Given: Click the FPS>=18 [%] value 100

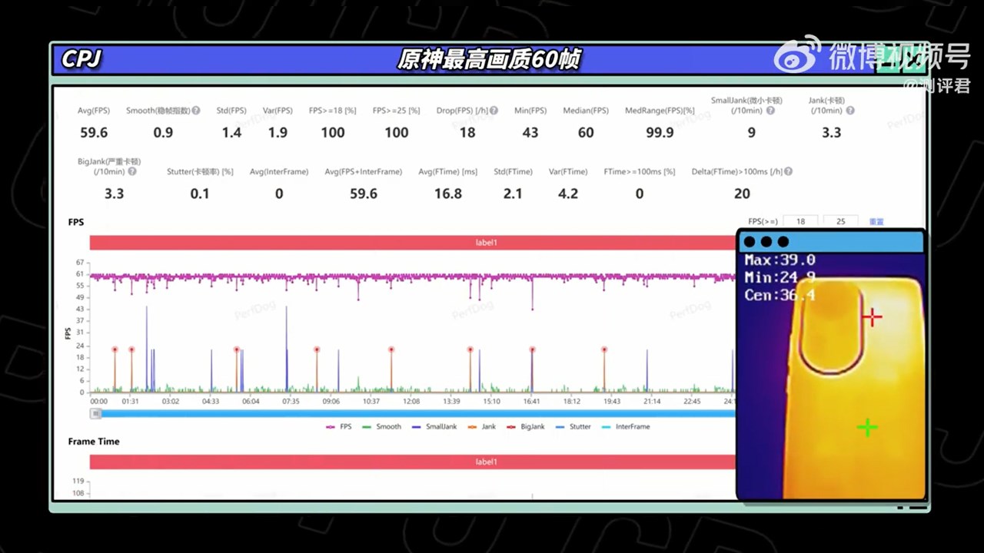Looking at the screenshot, I should pyautogui.click(x=333, y=133).
